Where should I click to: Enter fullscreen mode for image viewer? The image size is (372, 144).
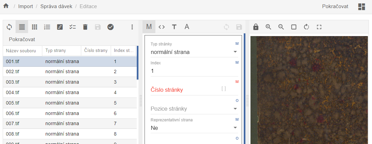(x=319, y=27)
